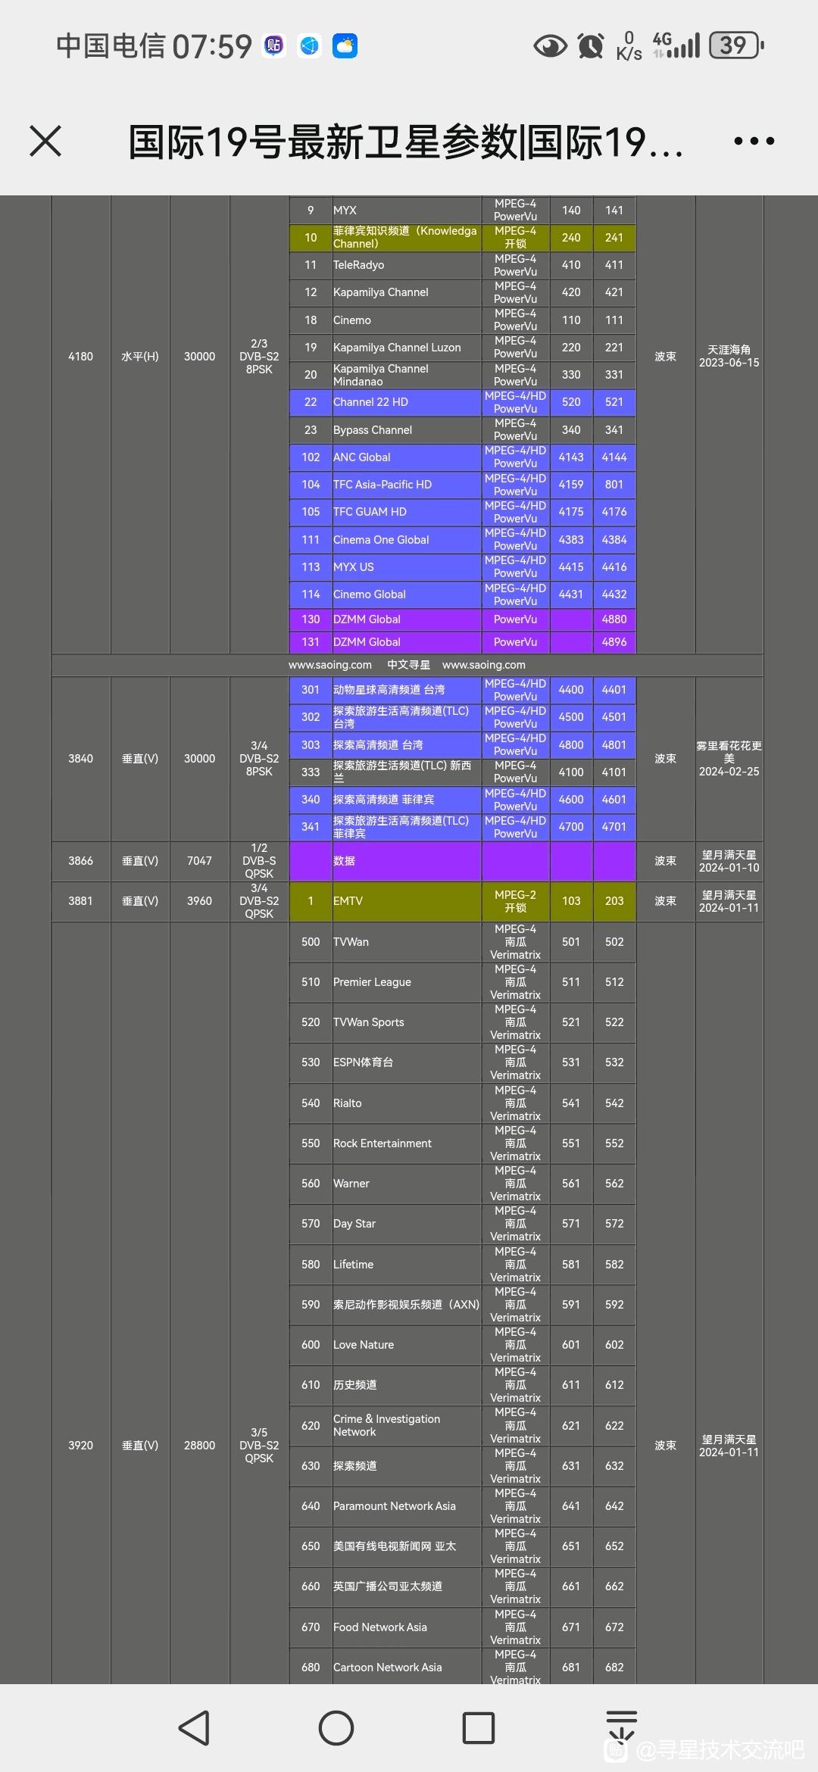This screenshot has width=818, height=1772.
Task: Select the 3881 frequency cell
Action: (x=81, y=901)
